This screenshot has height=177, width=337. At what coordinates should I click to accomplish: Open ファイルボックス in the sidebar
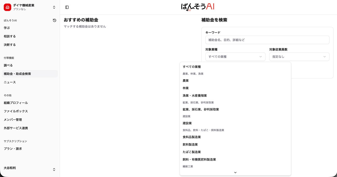(x=15, y=111)
